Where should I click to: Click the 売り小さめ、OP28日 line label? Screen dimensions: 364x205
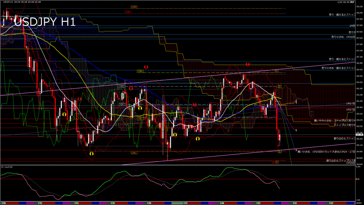(x=343, y=37)
